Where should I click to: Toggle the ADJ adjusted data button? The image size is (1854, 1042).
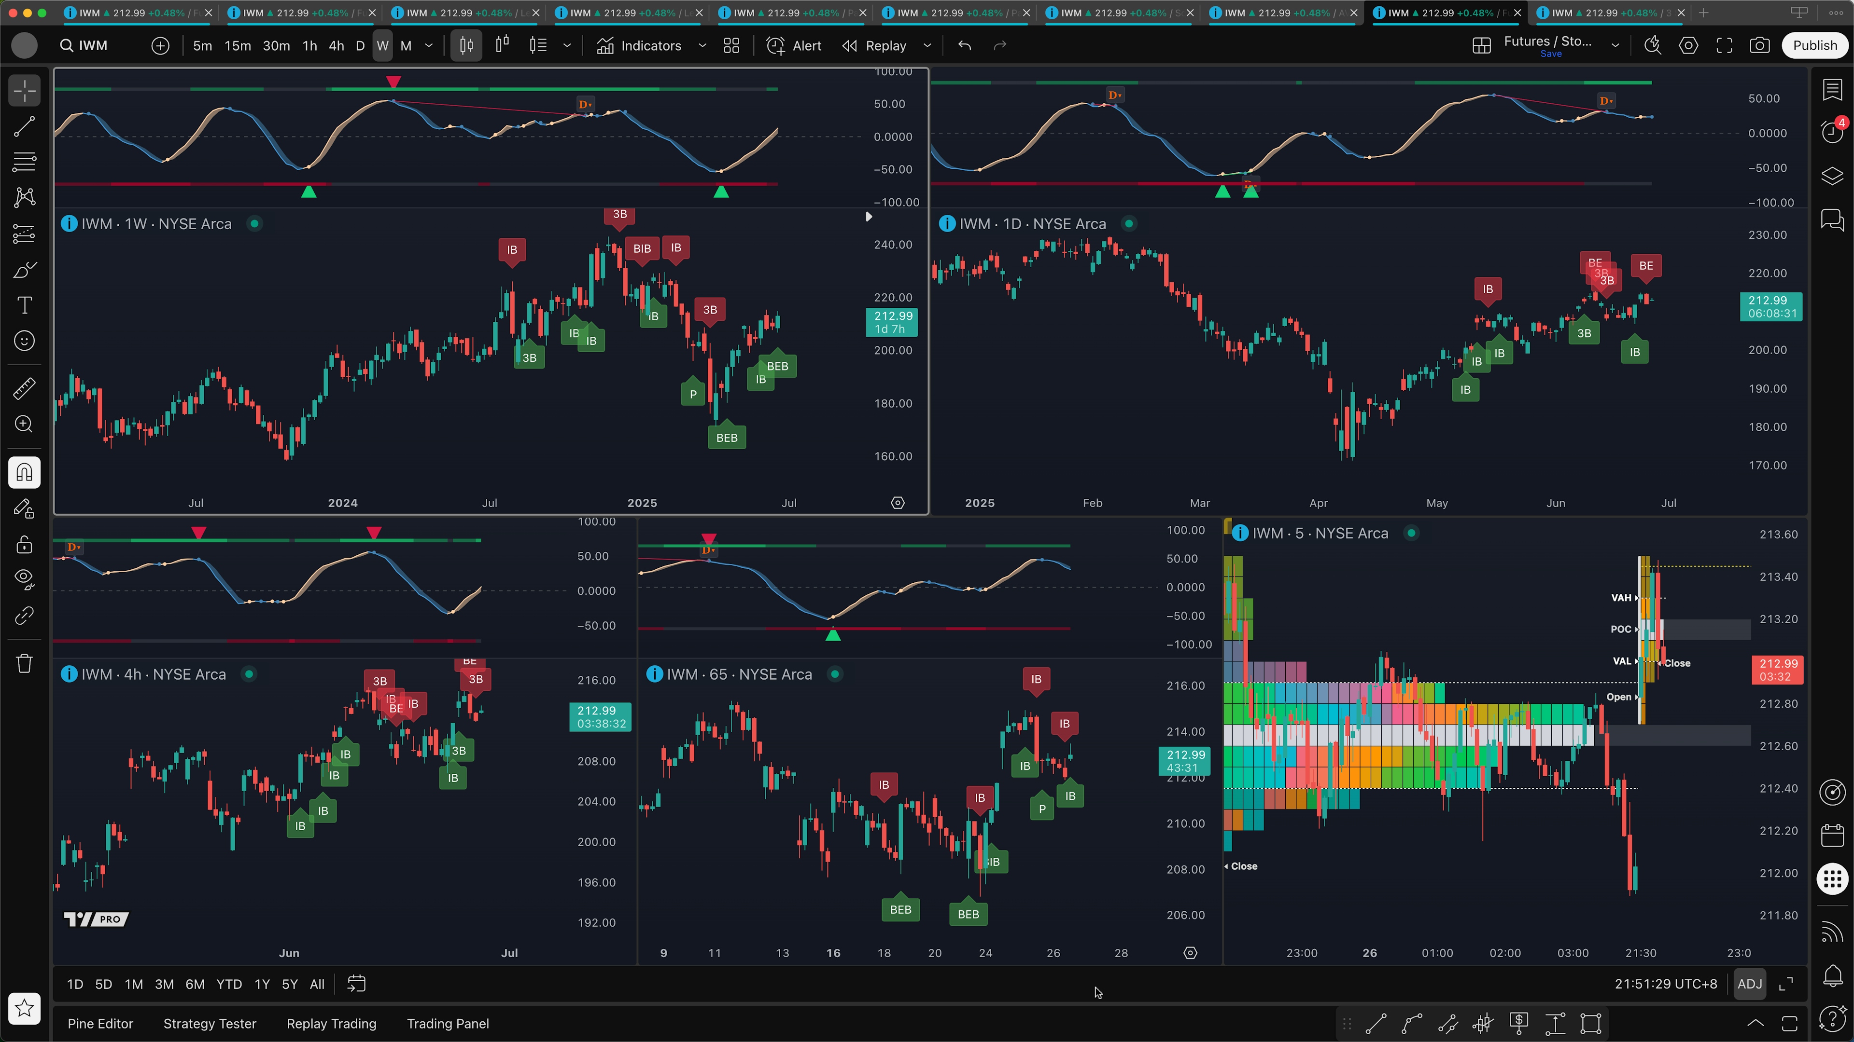1750,984
